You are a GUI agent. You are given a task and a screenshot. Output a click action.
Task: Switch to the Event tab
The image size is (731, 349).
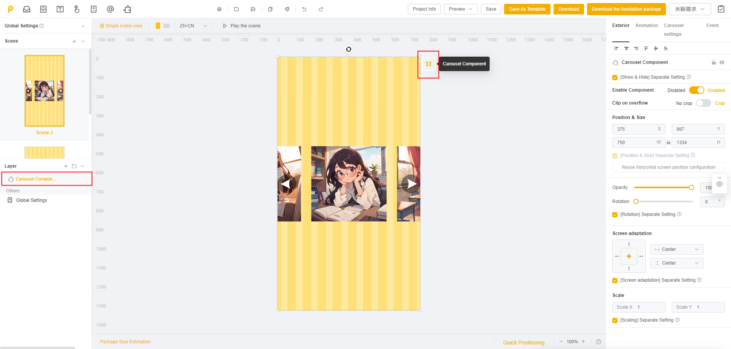712,25
